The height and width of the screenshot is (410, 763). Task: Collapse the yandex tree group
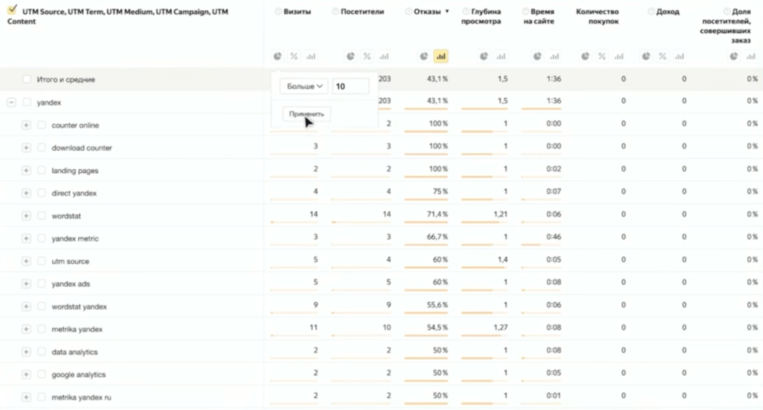pos(12,102)
